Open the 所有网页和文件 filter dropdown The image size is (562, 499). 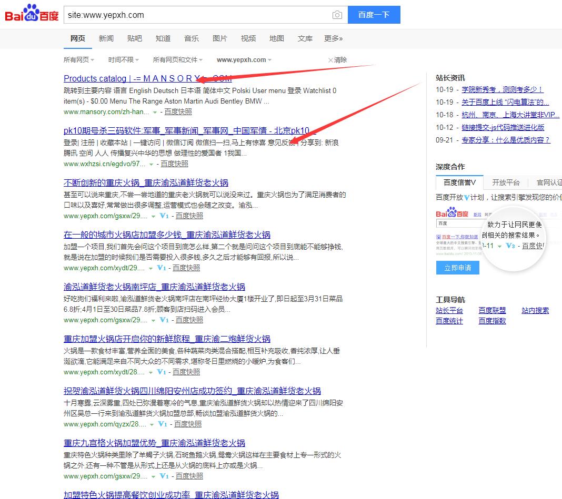(178, 60)
